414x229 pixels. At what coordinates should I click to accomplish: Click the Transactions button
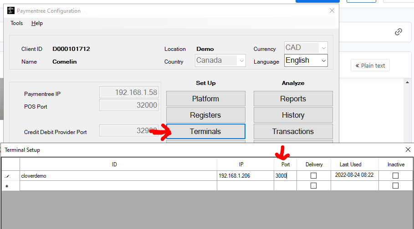click(293, 131)
